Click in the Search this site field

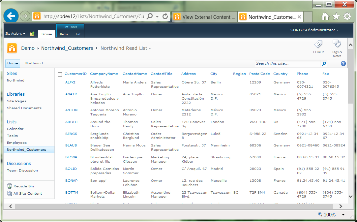pyautogui.click(x=288, y=64)
